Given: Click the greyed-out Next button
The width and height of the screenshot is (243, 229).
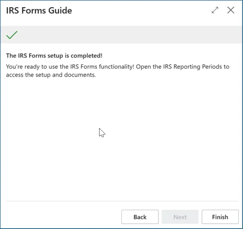Looking at the screenshot, I should coord(180,217).
